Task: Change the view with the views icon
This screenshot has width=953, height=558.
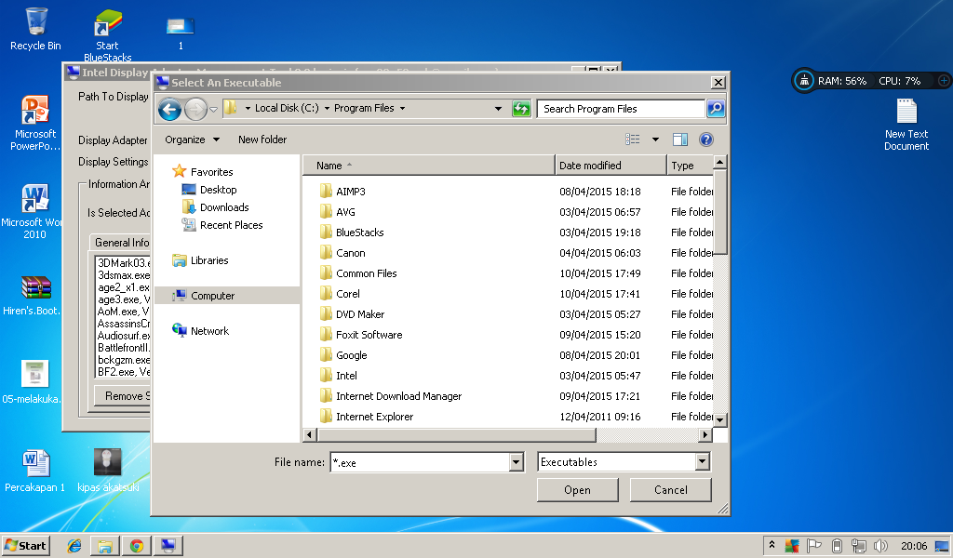Action: (633, 139)
